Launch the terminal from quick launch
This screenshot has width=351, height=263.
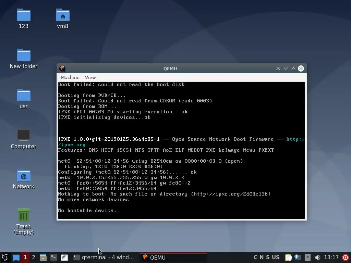click(54, 258)
